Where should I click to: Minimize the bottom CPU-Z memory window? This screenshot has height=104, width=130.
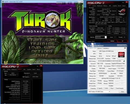click(38, 66)
